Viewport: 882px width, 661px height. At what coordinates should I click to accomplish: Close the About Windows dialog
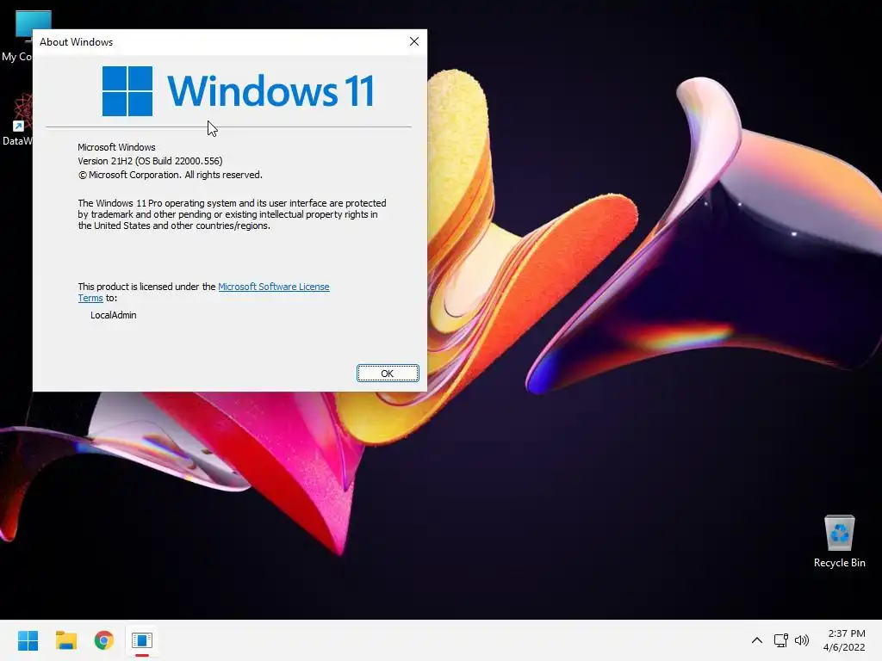click(x=414, y=41)
